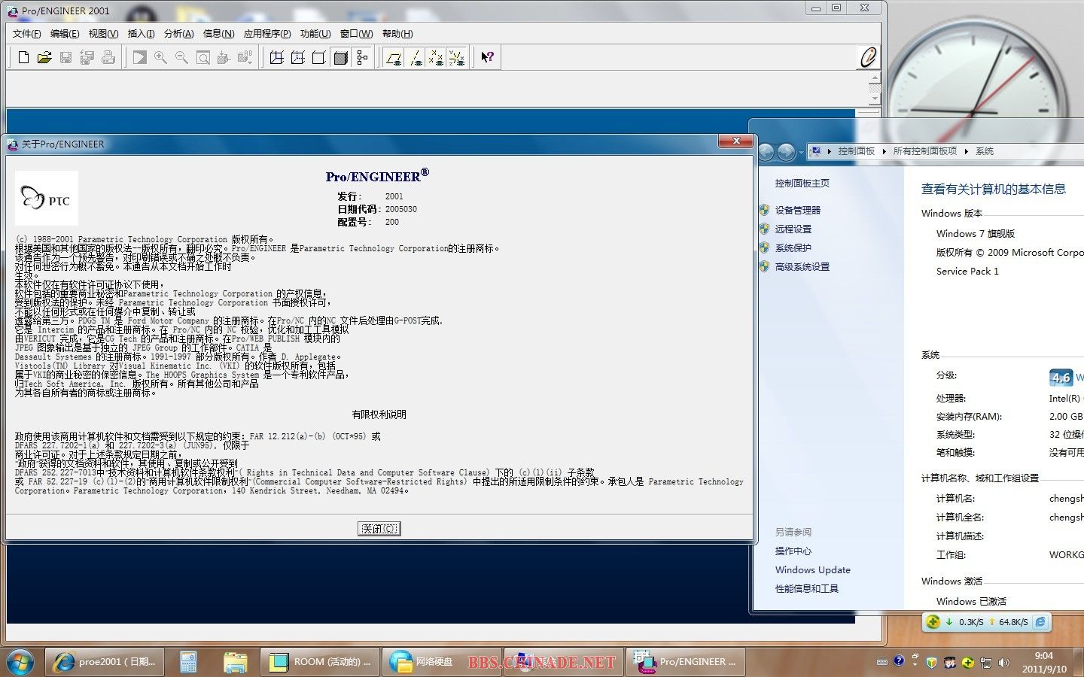
Task: Choose the no hidden line display icon
Action: pos(318,57)
